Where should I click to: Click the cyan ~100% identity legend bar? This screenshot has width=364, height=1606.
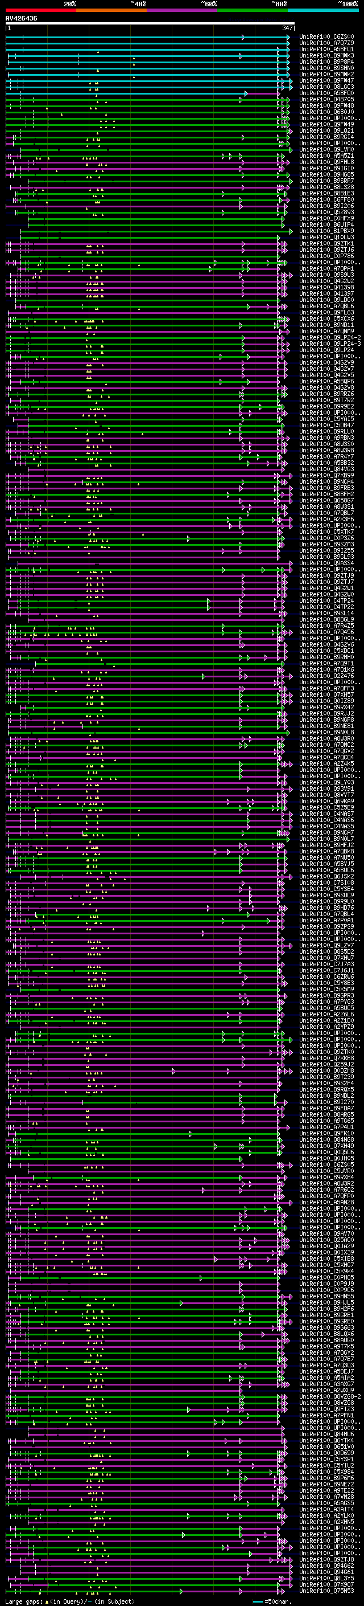323,10
